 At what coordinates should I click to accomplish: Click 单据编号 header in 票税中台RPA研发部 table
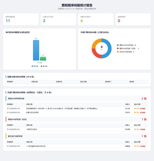pyautogui.click(x=10, y=104)
